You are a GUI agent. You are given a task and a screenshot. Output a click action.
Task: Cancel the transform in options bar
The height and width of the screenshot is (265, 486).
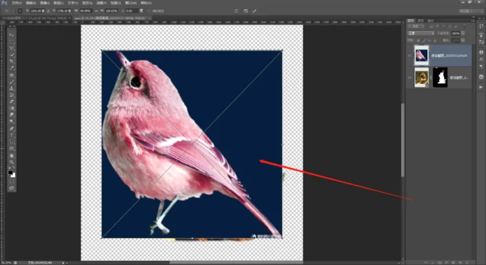pyautogui.click(x=246, y=11)
